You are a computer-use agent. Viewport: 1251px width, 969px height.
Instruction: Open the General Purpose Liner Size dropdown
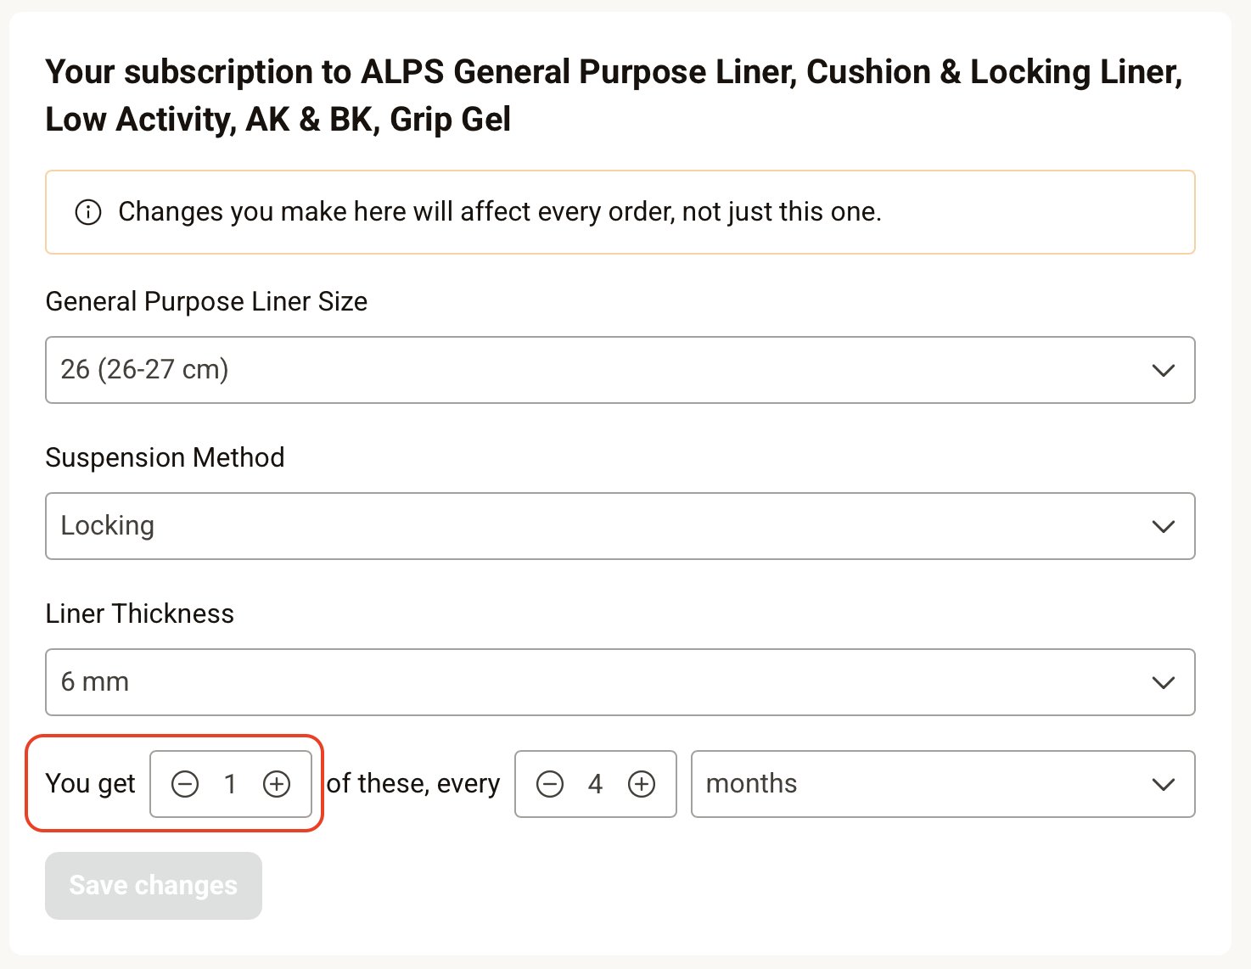pyautogui.click(x=620, y=370)
